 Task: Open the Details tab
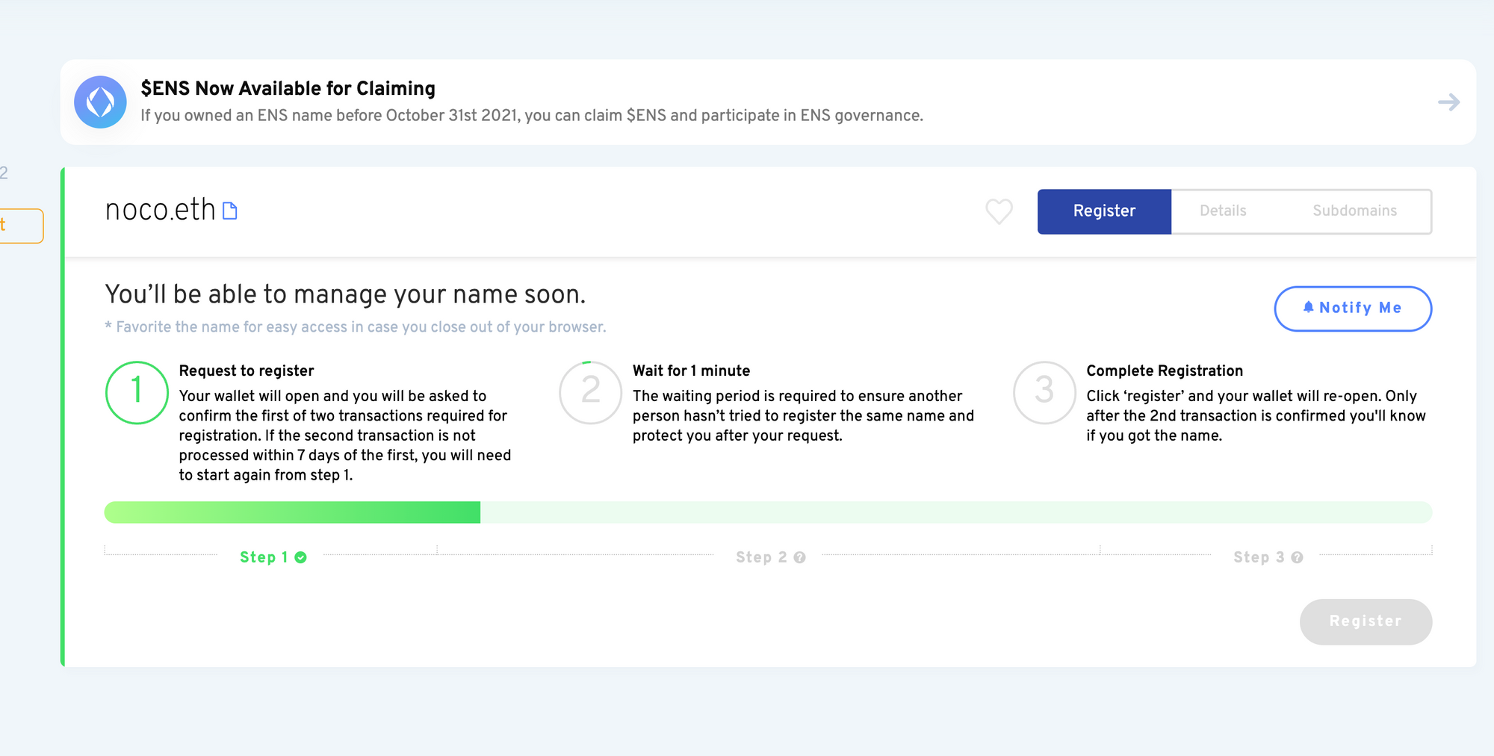tap(1223, 211)
